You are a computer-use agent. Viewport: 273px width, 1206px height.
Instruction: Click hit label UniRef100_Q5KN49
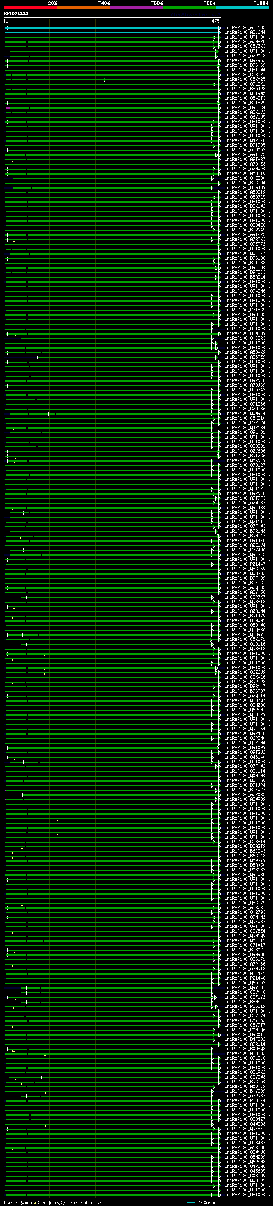tap(245, 461)
